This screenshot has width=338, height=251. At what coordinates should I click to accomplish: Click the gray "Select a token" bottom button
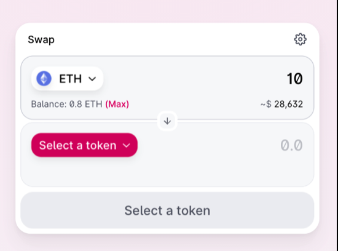pos(167,210)
